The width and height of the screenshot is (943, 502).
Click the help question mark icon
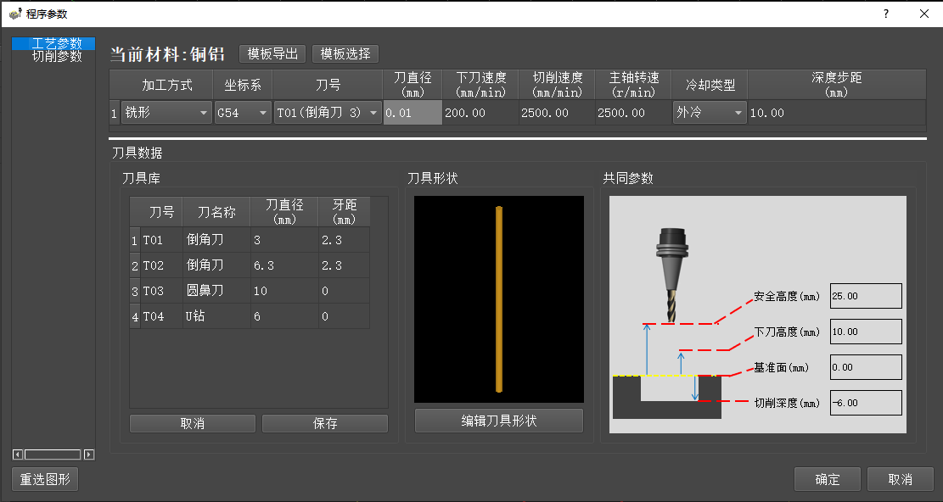coord(885,14)
